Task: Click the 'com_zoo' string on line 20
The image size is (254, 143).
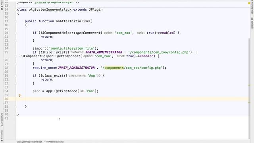Action: click(123, 33)
